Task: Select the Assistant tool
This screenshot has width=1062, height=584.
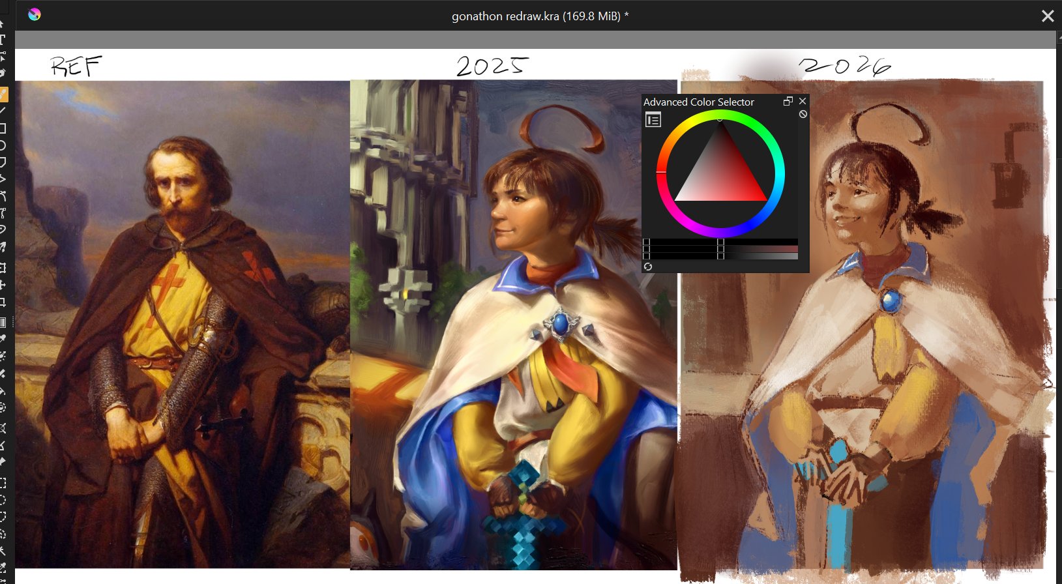Action: click(3, 428)
